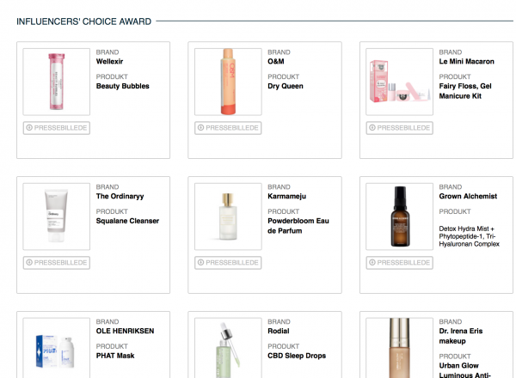
Task: Click Grown Alchemist PRESSEBILLEDE button
Action: [400, 263]
